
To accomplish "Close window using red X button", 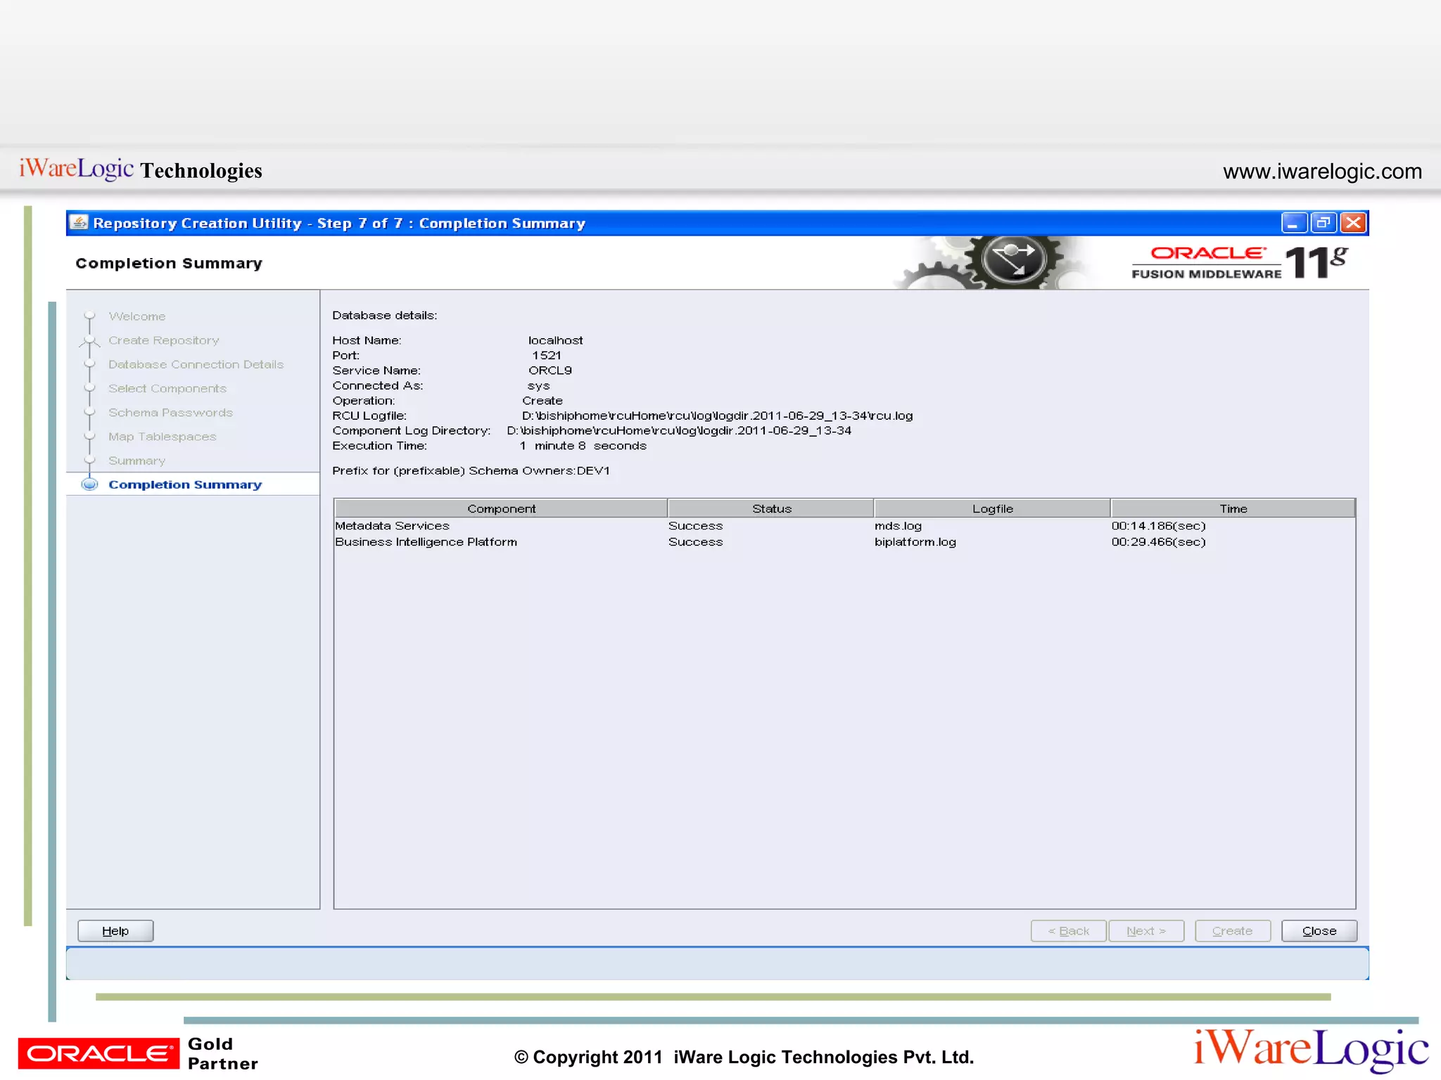I will point(1354,224).
